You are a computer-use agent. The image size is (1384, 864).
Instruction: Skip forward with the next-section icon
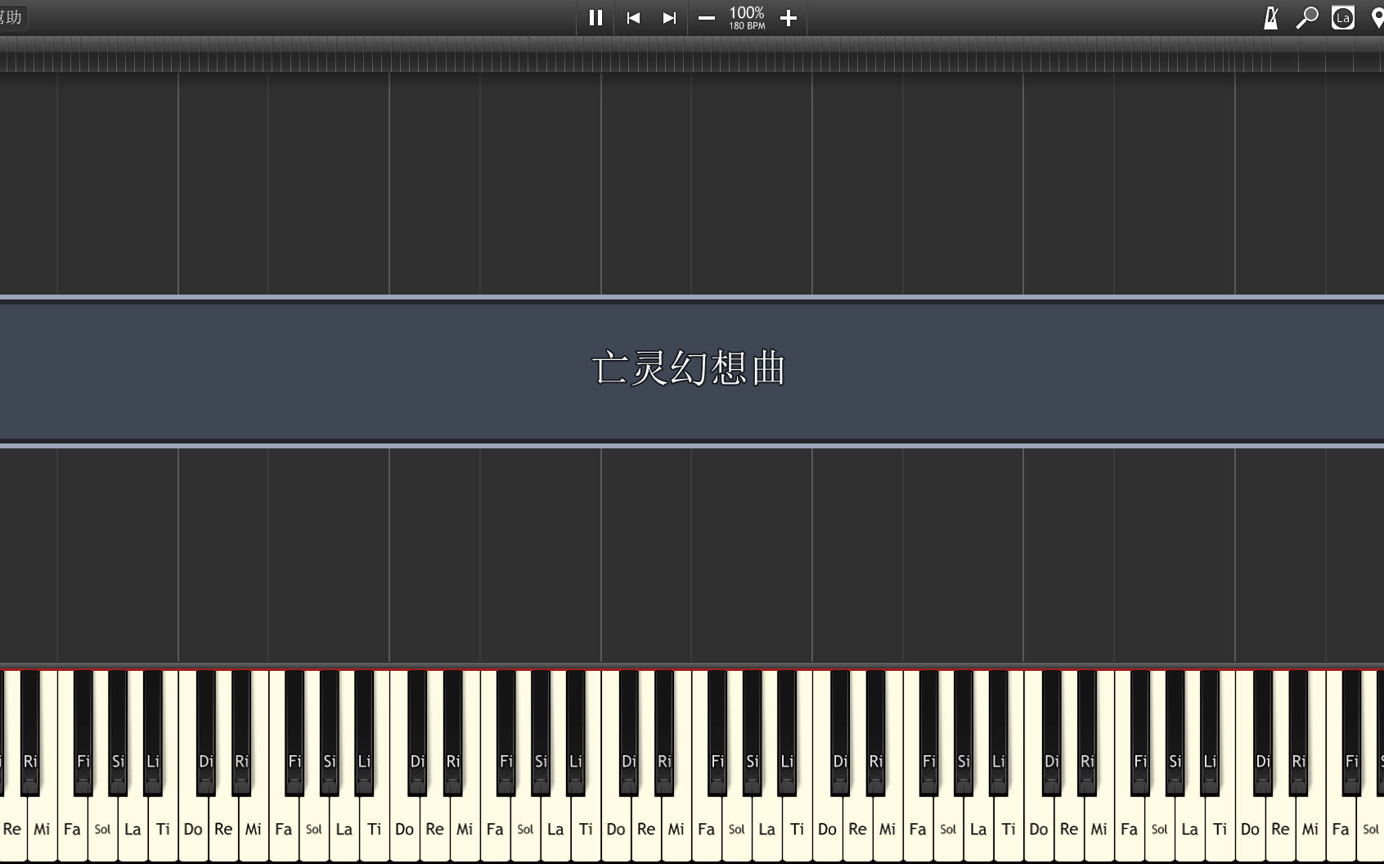(x=668, y=18)
